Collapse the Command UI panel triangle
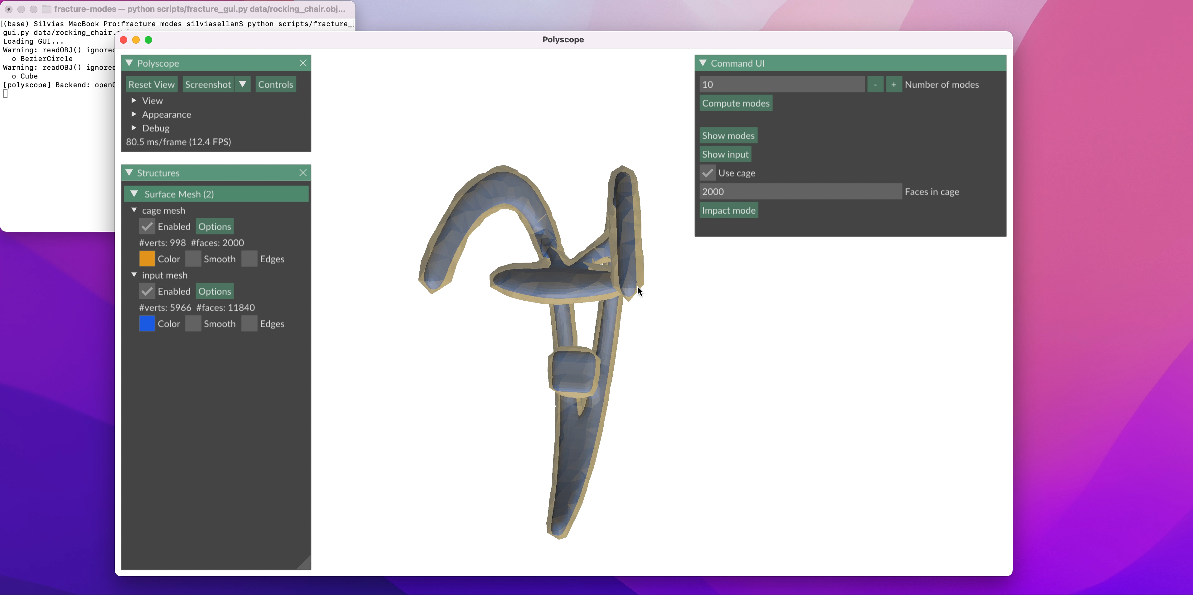The height and width of the screenshot is (595, 1193). coord(703,63)
